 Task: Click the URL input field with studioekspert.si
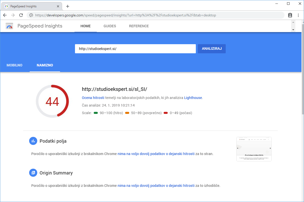[x=135, y=49]
